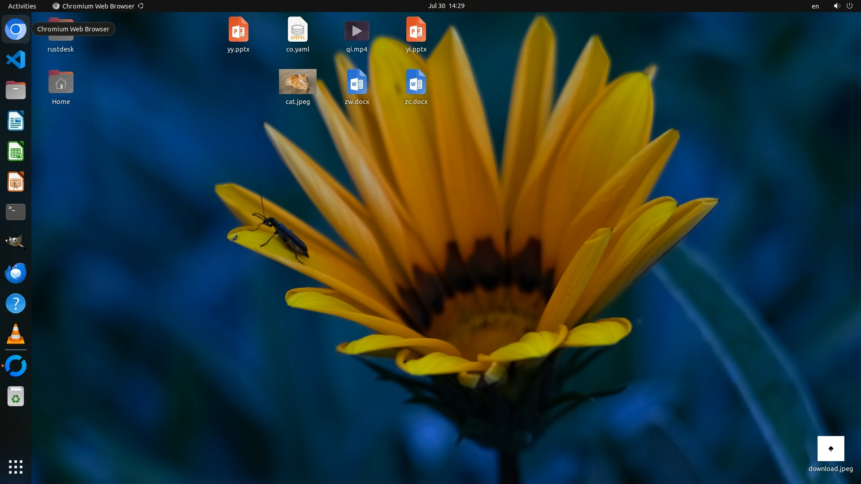This screenshot has height=484, width=861.
Task: Launch VLC media player from dock
Action: point(16,334)
